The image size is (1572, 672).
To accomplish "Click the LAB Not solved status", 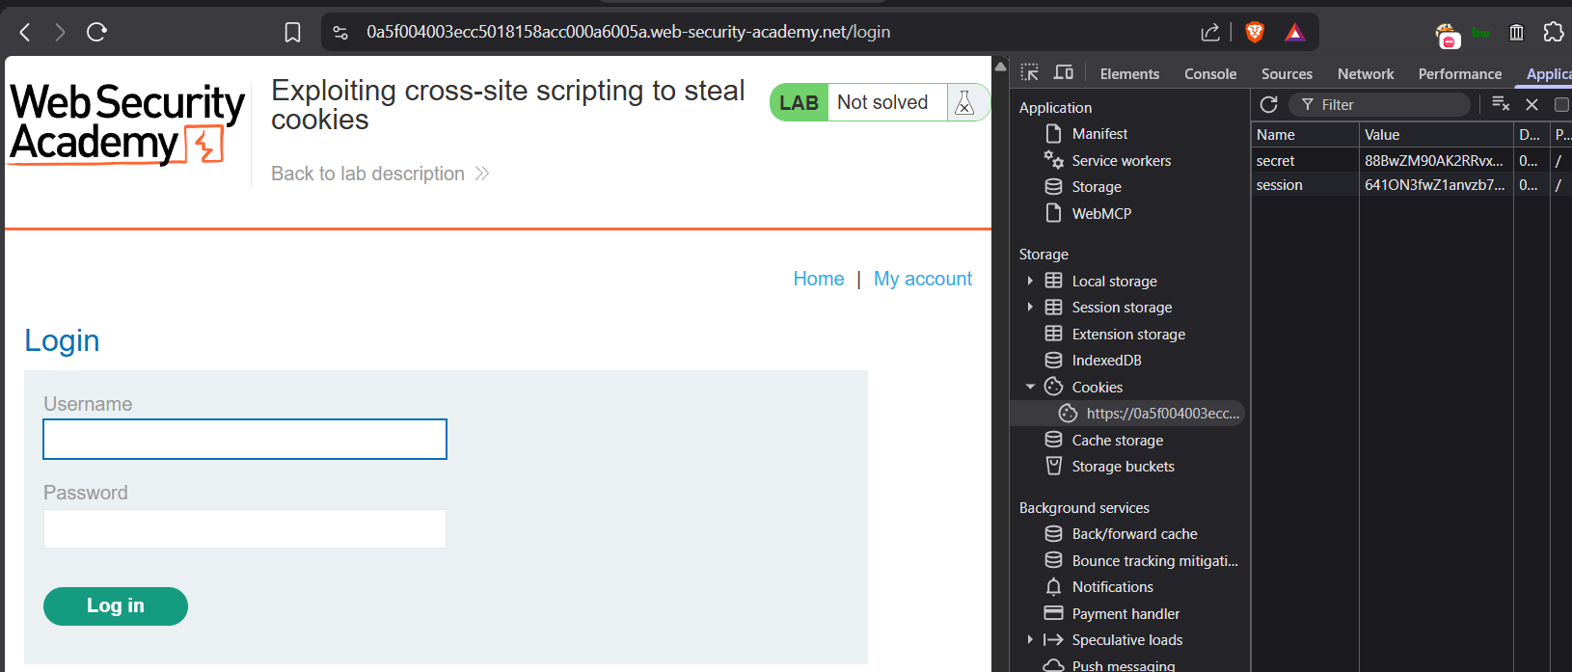I will point(858,102).
